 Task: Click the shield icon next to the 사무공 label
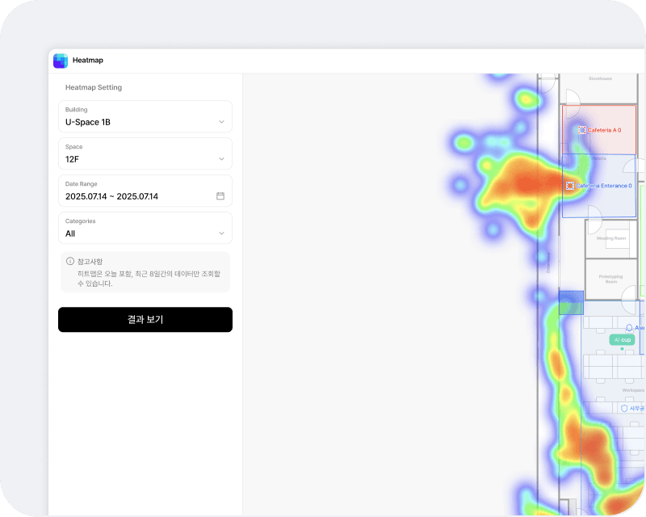623,408
